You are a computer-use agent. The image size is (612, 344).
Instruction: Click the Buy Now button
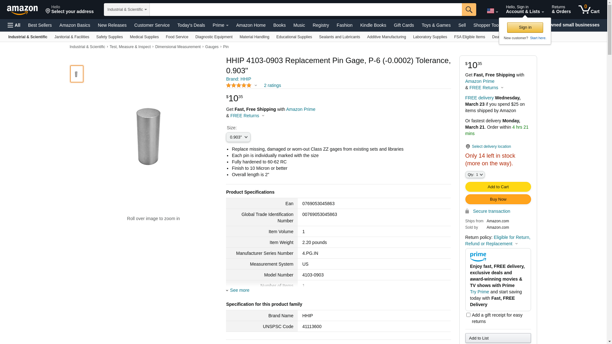click(498, 199)
